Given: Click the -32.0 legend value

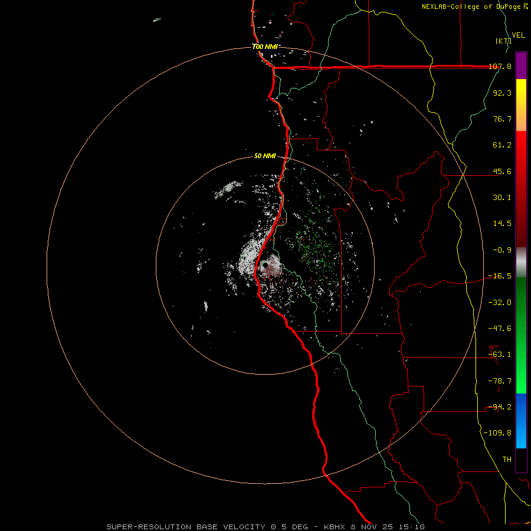Looking at the screenshot, I should point(500,303).
